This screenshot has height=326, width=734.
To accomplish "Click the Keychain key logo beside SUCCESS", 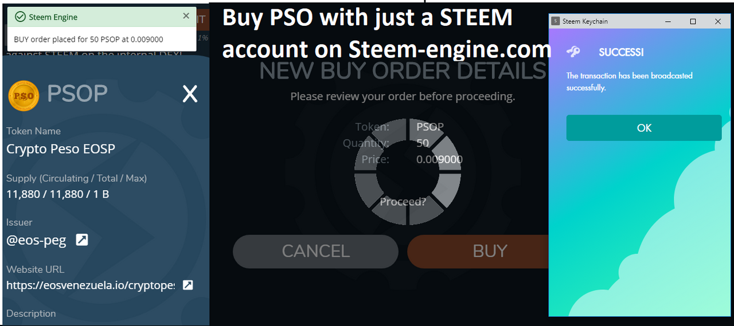I will click(573, 52).
